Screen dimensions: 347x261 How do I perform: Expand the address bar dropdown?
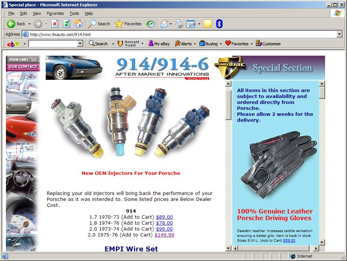pos(339,34)
